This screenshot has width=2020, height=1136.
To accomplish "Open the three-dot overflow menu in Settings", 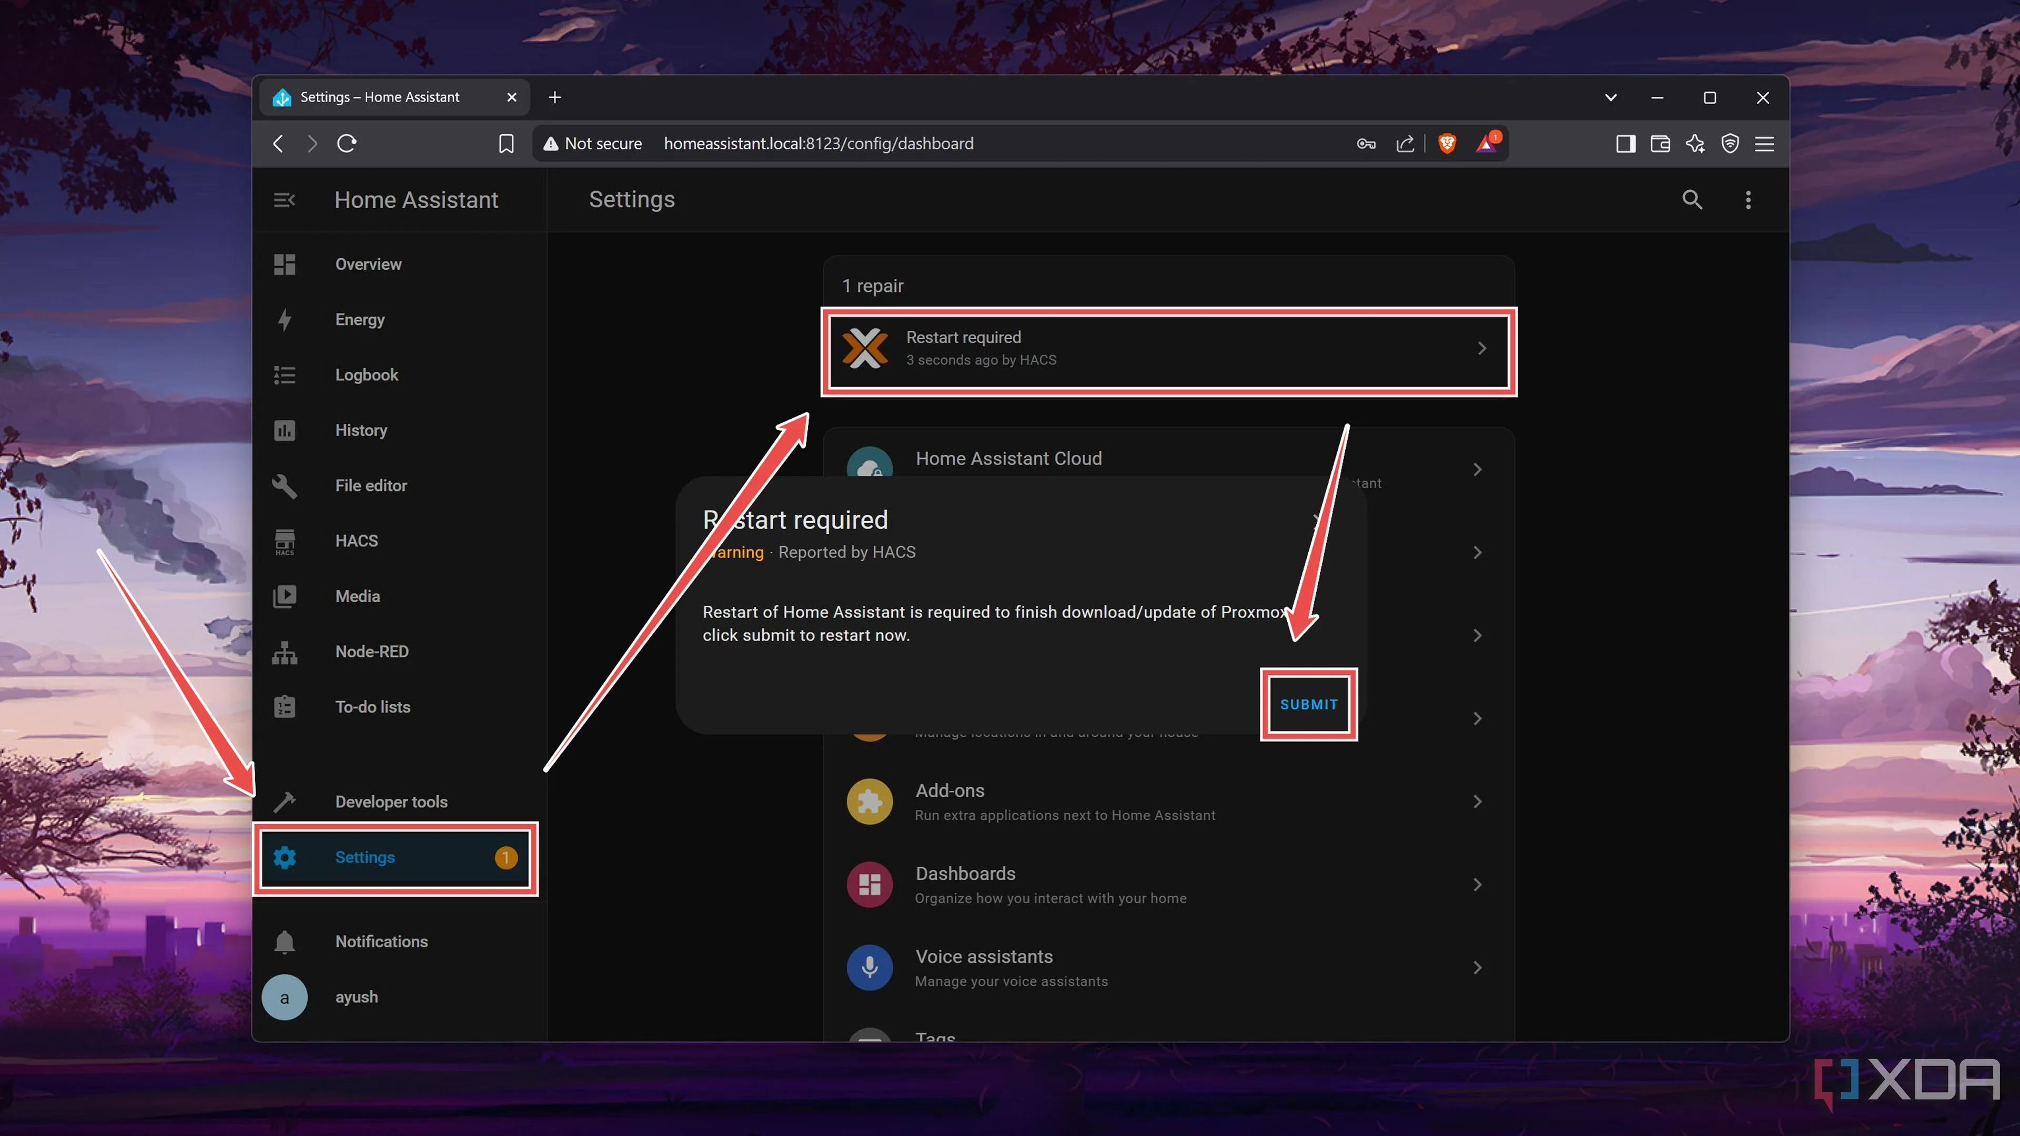I will click(x=1748, y=200).
